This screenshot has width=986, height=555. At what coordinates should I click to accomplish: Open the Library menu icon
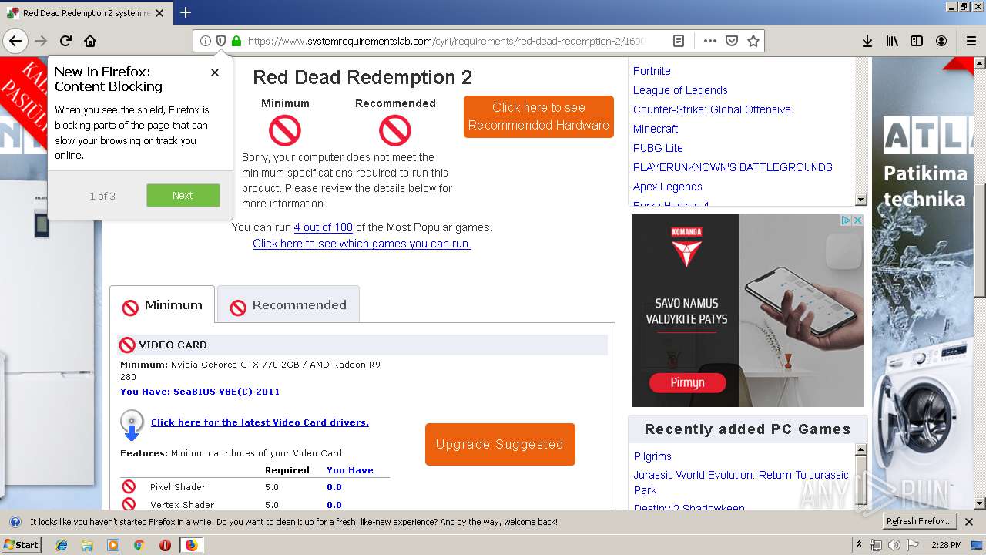[x=892, y=41]
